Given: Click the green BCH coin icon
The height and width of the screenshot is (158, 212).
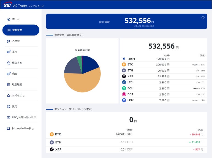Looking at the screenshot, I should (124, 88).
